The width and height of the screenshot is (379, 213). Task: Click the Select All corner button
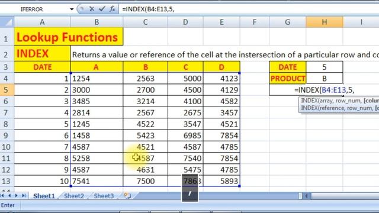click(x=7, y=22)
